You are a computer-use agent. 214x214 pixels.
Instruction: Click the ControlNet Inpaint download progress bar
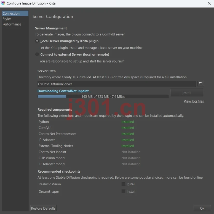[103, 97]
